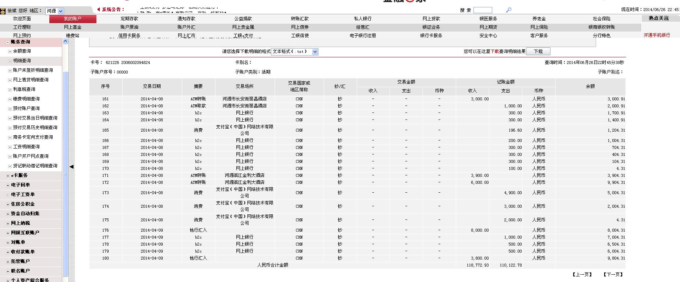Expand the 托管账户 section
Viewport: 680px width, 282px height.
(8, 262)
